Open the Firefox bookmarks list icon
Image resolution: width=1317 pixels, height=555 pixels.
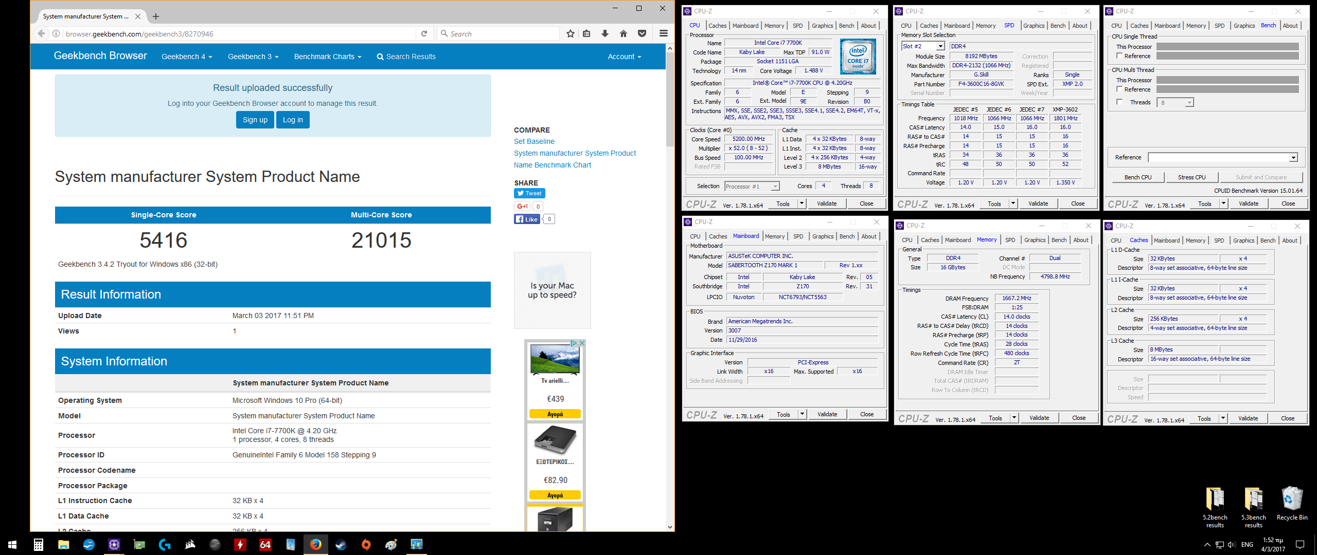click(586, 34)
